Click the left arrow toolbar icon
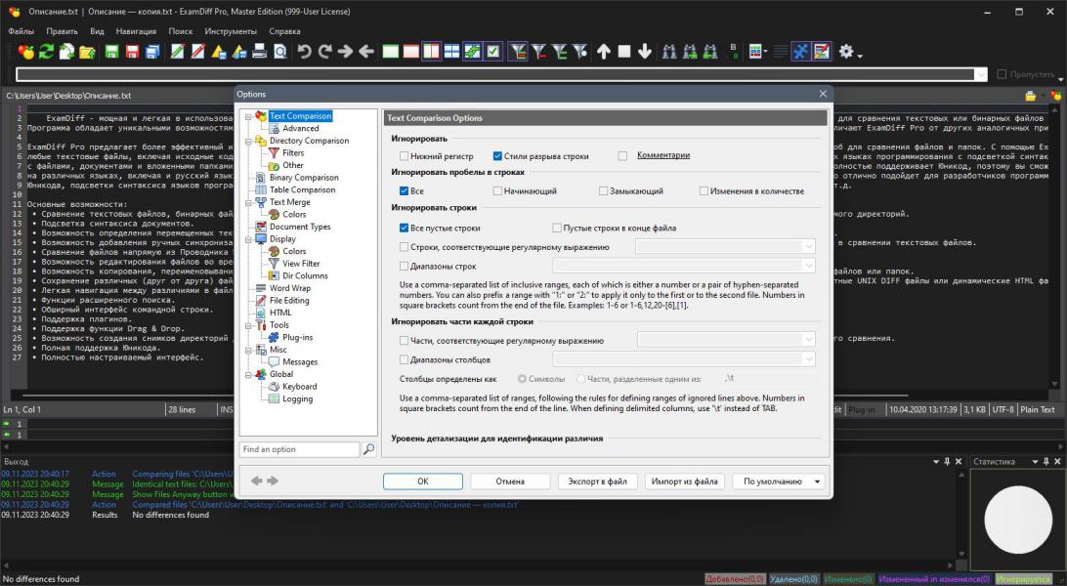Image resolution: width=1067 pixels, height=586 pixels. [x=366, y=52]
